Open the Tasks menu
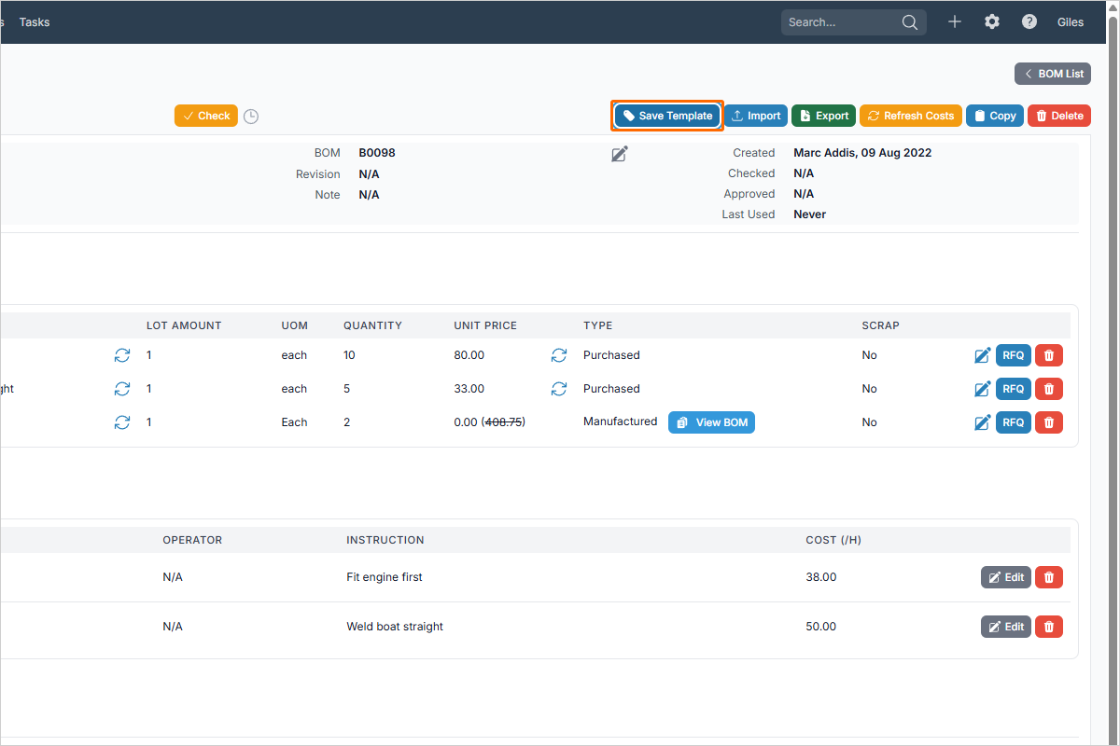Viewport: 1120px width, 746px height. [35, 21]
